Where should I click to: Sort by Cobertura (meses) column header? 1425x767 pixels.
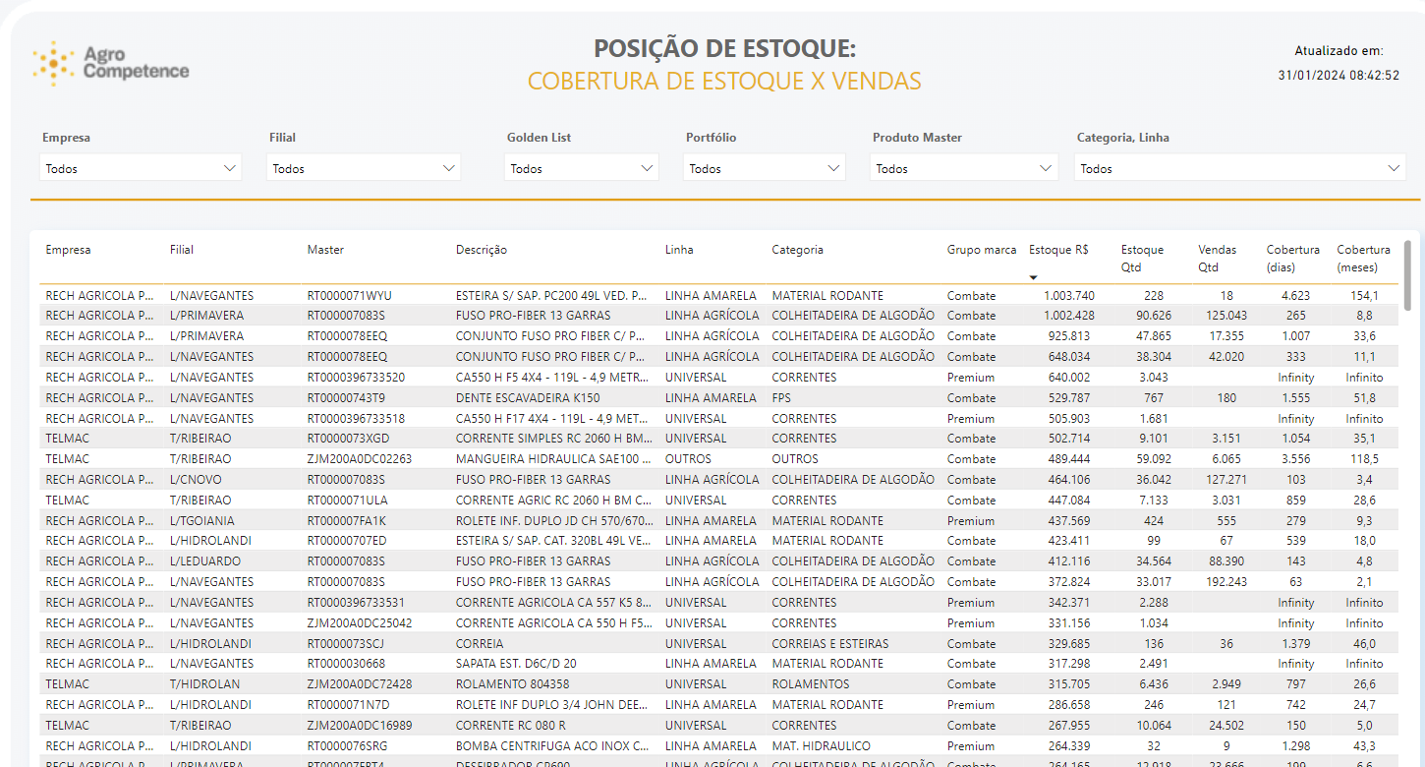tap(1363, 258)
